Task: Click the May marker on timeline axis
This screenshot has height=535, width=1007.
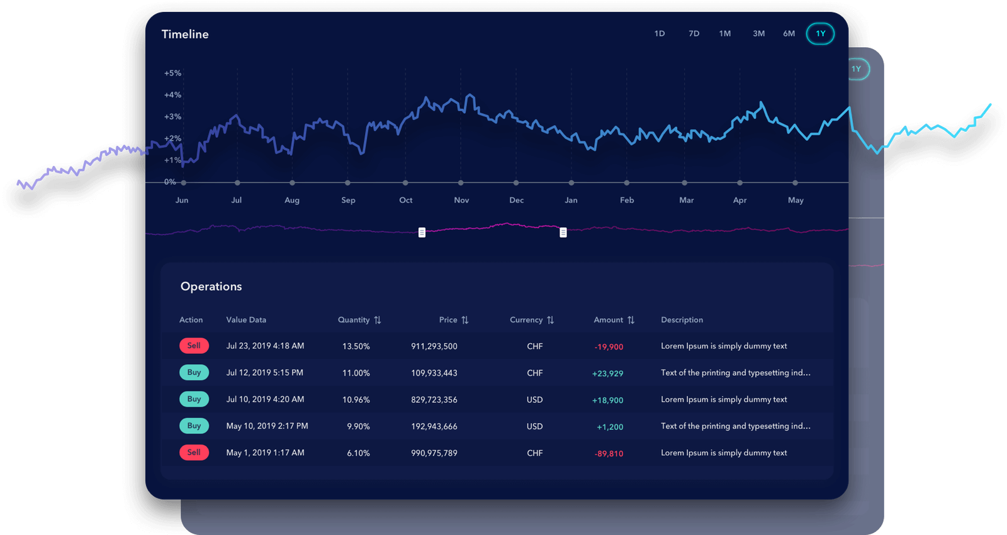Action: [x=796, y=183]
